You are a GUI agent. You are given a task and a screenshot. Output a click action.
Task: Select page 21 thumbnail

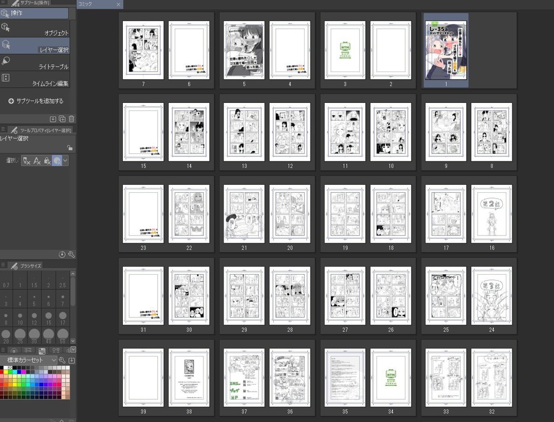244,213
